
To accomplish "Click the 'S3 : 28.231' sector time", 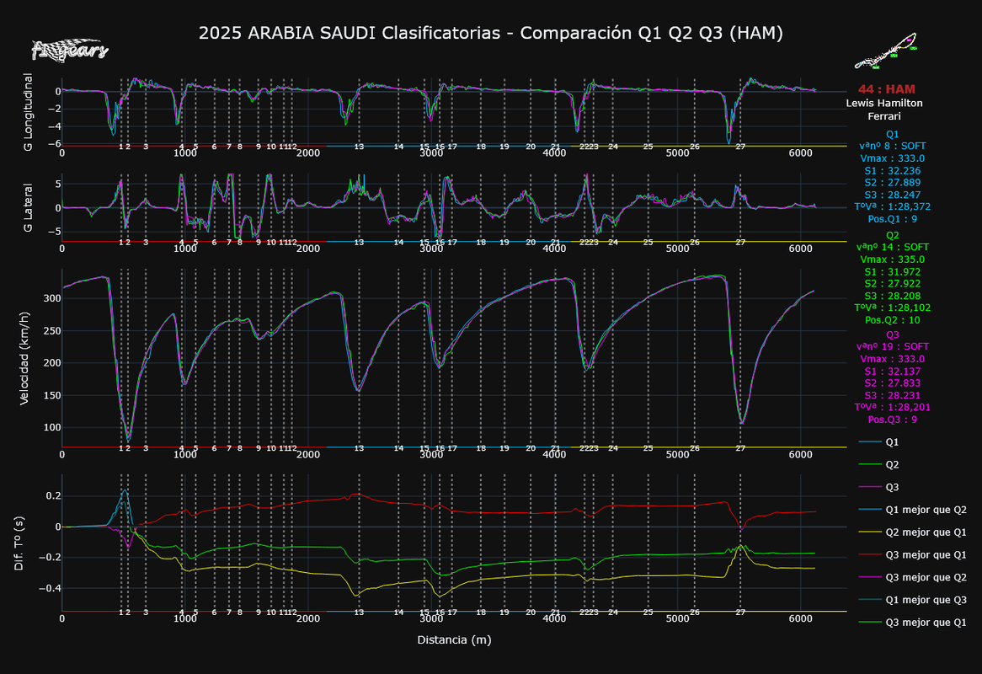I will click(x=893, y=395).
